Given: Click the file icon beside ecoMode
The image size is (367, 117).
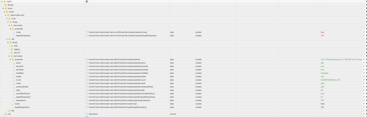Looking at the screenshot, I should pyautogui.click(x=14, y=70).
